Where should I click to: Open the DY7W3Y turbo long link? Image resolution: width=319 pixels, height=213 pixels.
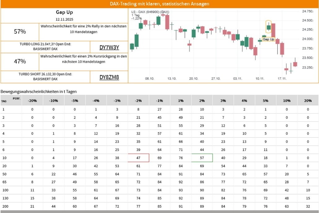click(109, 47)
